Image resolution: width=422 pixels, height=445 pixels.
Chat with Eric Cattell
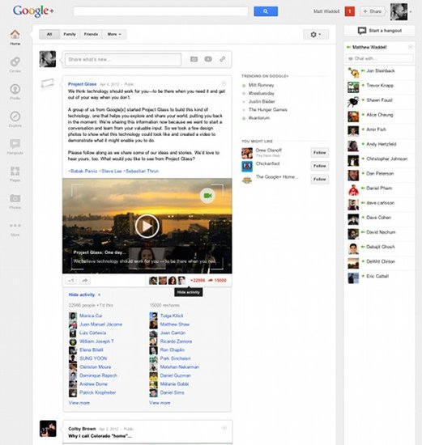380,277
